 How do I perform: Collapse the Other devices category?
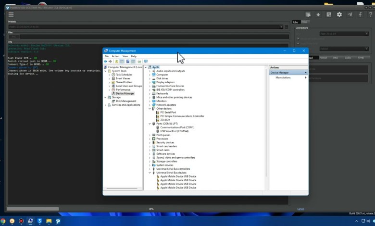(150, 109)
